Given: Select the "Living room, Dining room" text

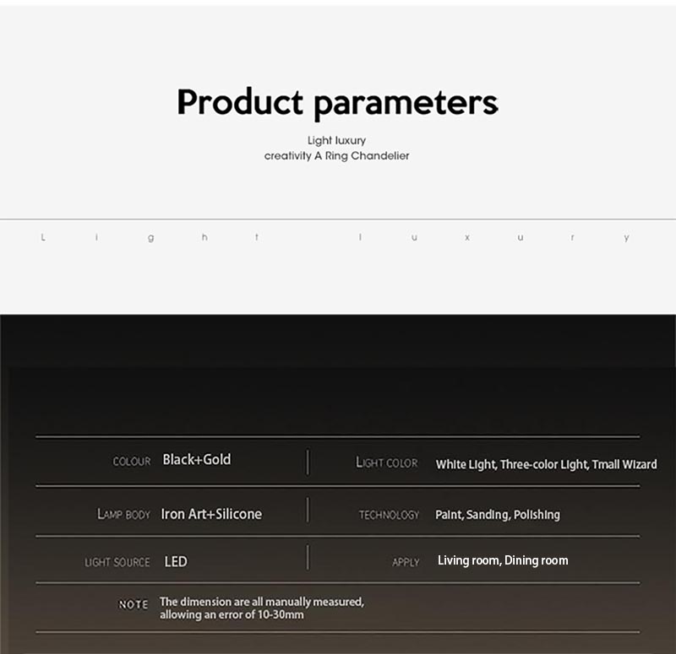Looking at the screenshot, I should (503, 560).
